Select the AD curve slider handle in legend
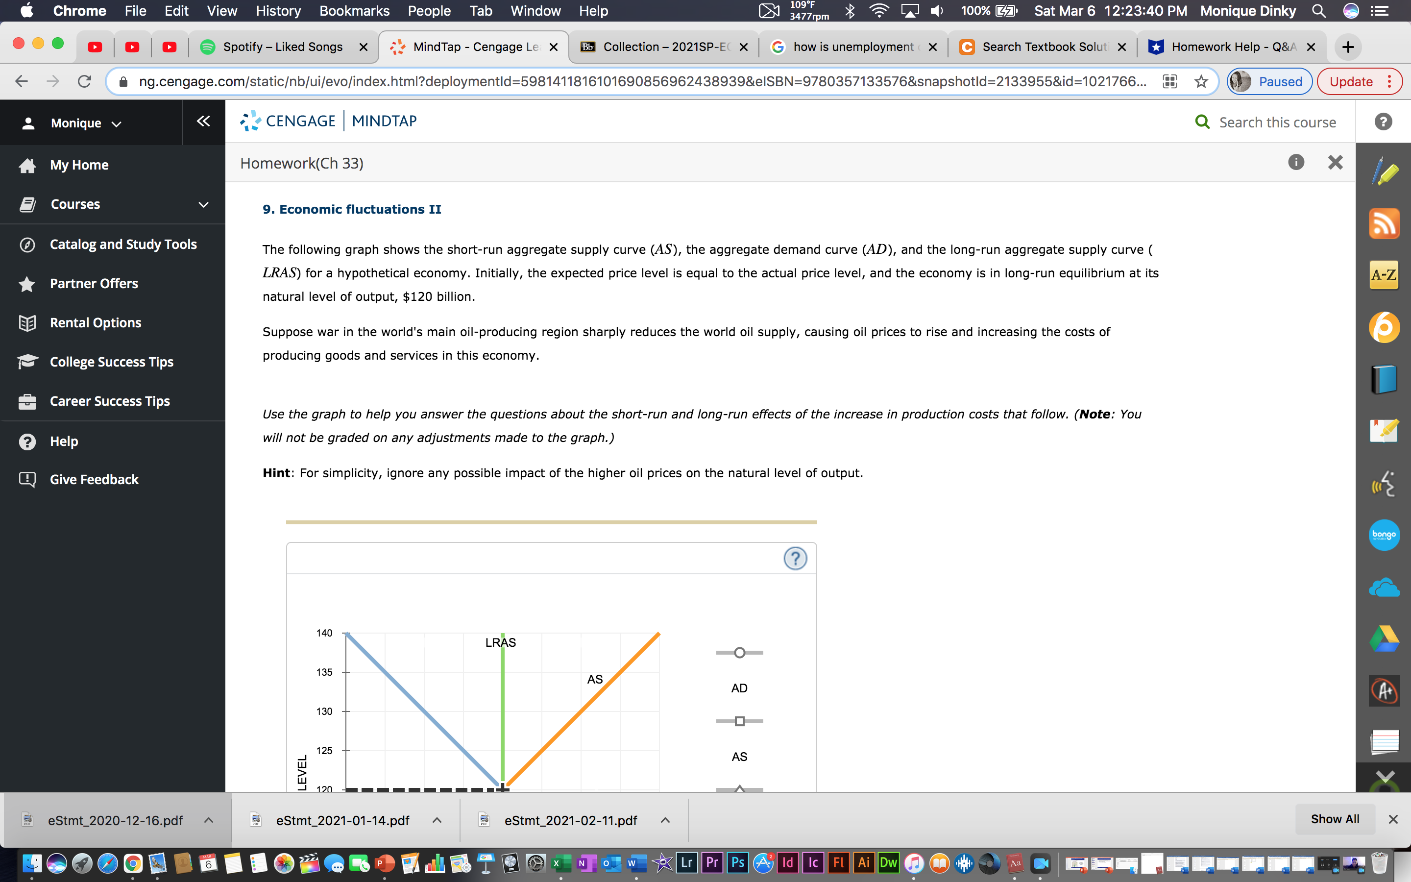The image size is (1411, 882). click(739, 653)
